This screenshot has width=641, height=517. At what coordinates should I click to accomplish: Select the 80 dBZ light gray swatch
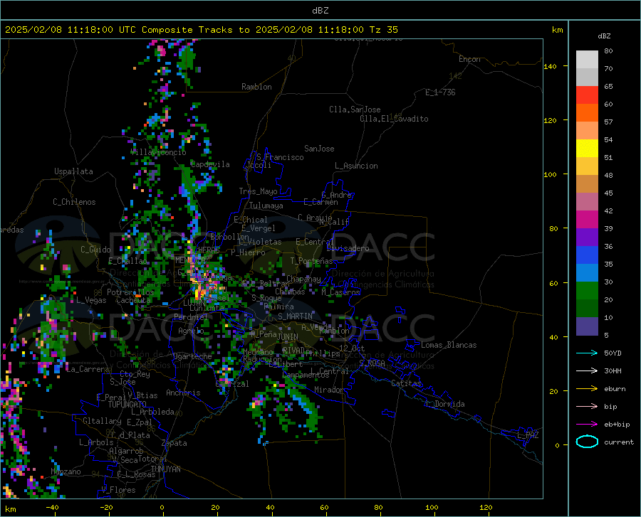click(x=587, y=59)
